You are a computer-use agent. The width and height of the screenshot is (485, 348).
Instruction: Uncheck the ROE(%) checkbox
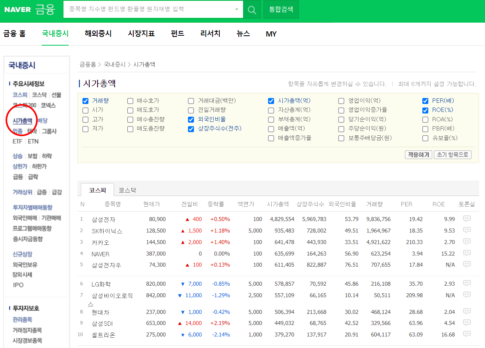(425, 110)
